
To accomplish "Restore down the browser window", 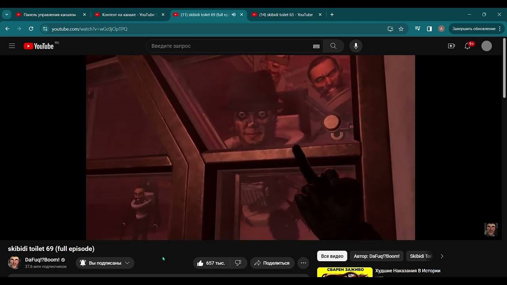I will (x=484, y=15).
